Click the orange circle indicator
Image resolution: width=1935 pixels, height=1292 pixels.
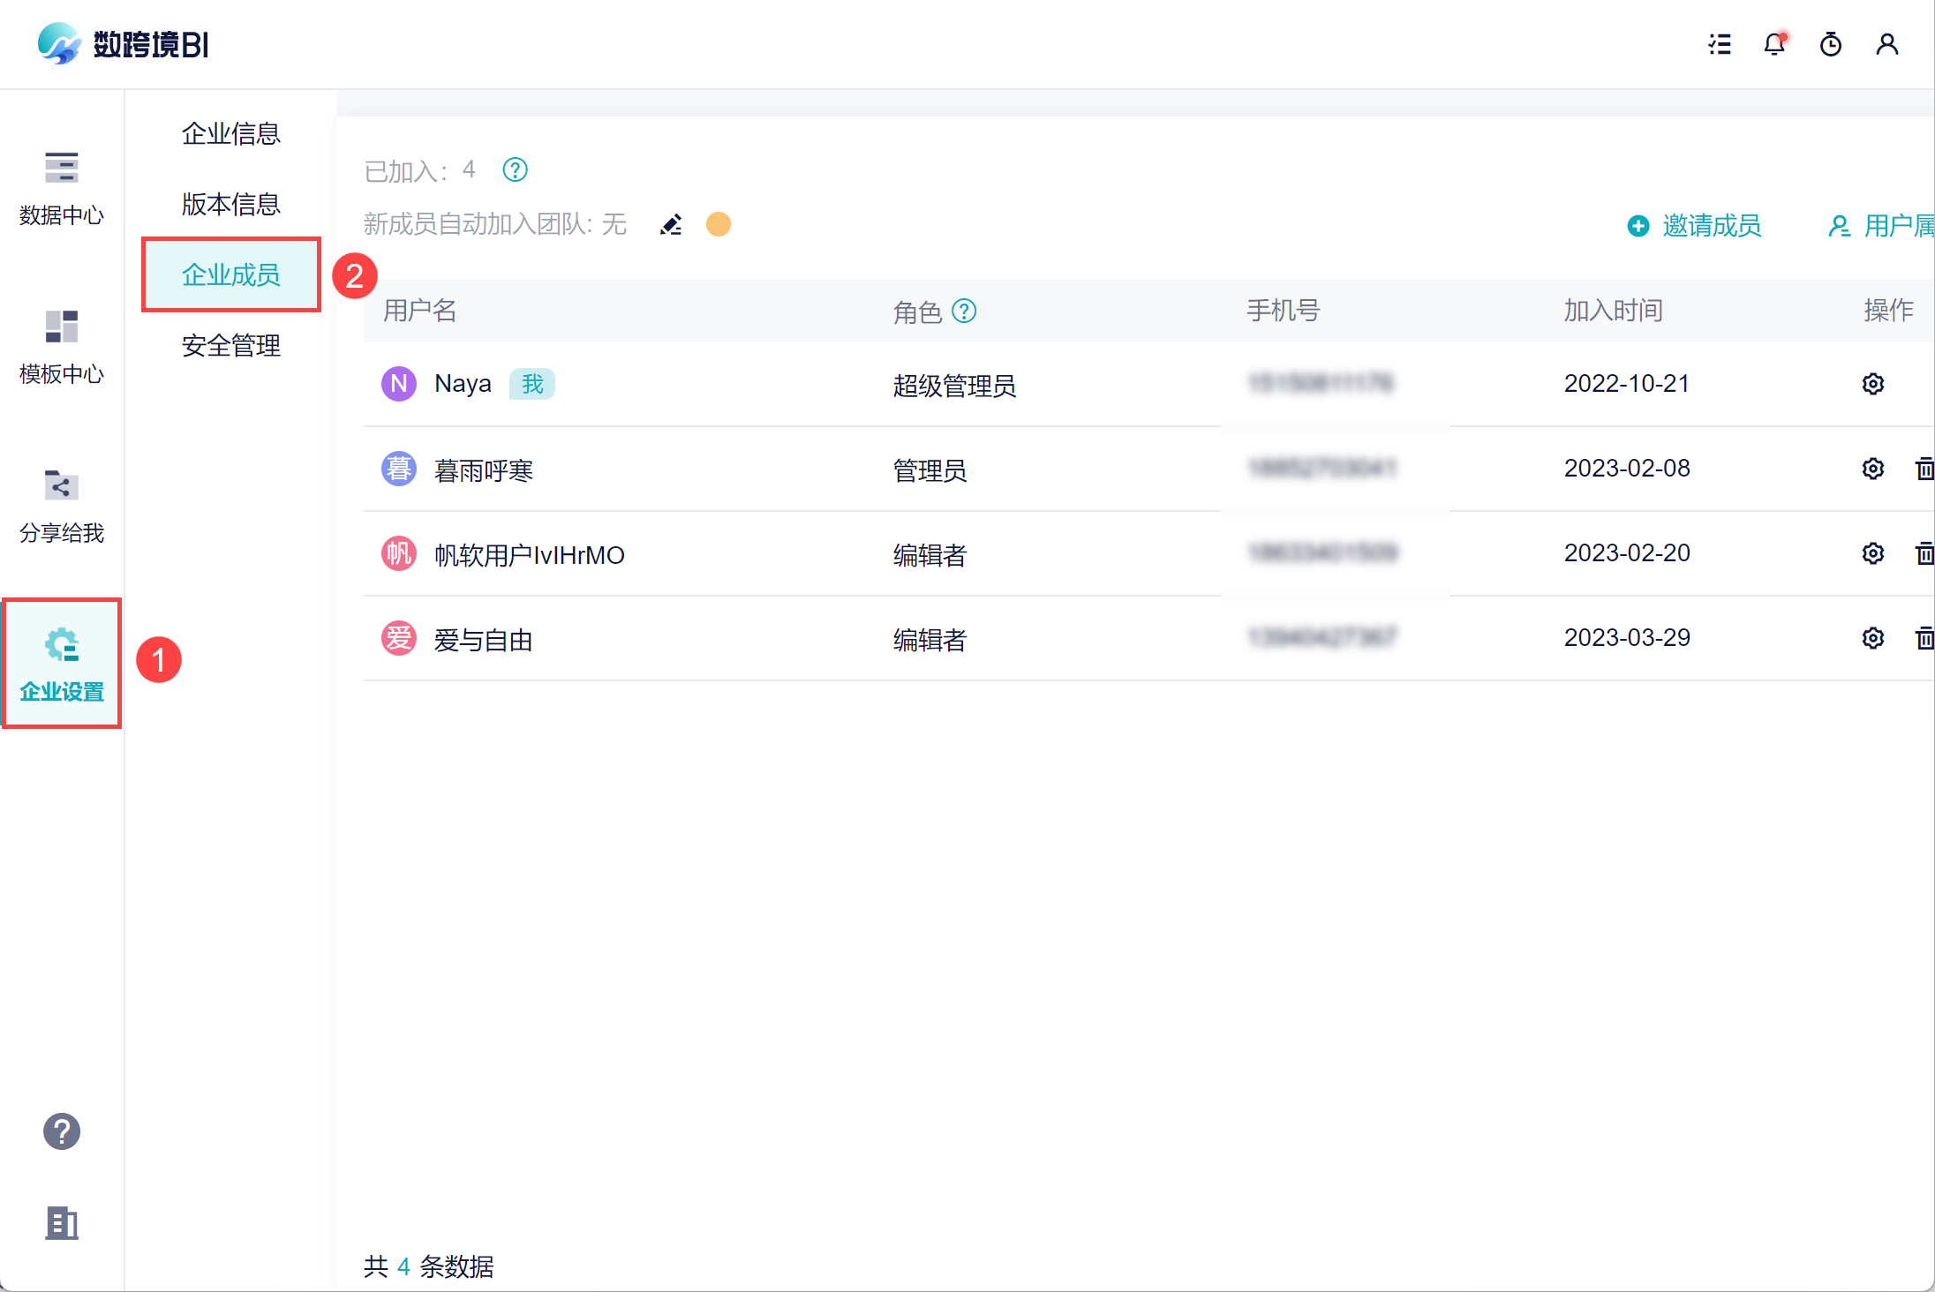coord(719,224)
